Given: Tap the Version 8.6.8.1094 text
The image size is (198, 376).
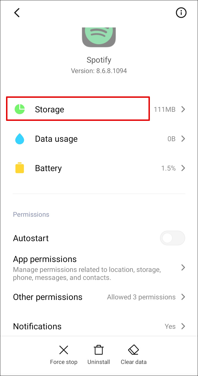Looking at the screenshot, I should tap(99, 71).
